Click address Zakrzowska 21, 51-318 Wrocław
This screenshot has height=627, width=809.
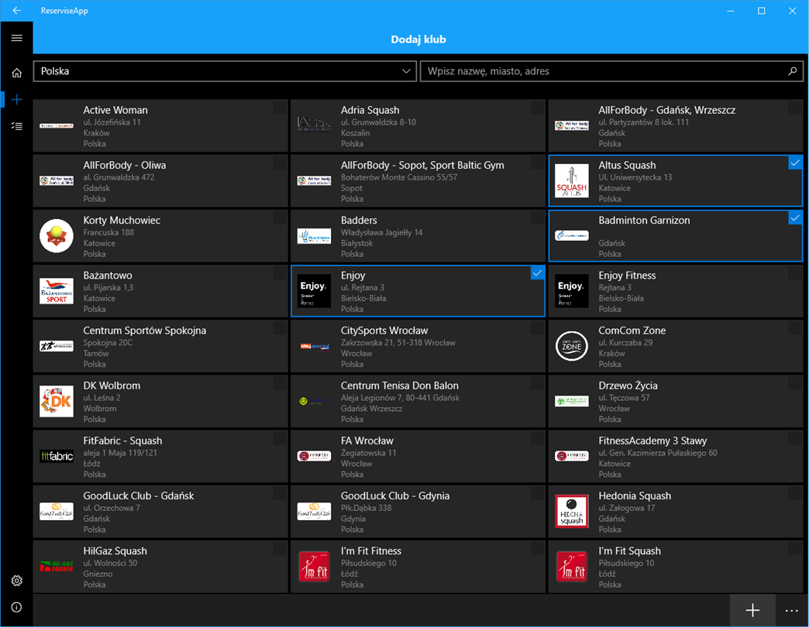398,343
